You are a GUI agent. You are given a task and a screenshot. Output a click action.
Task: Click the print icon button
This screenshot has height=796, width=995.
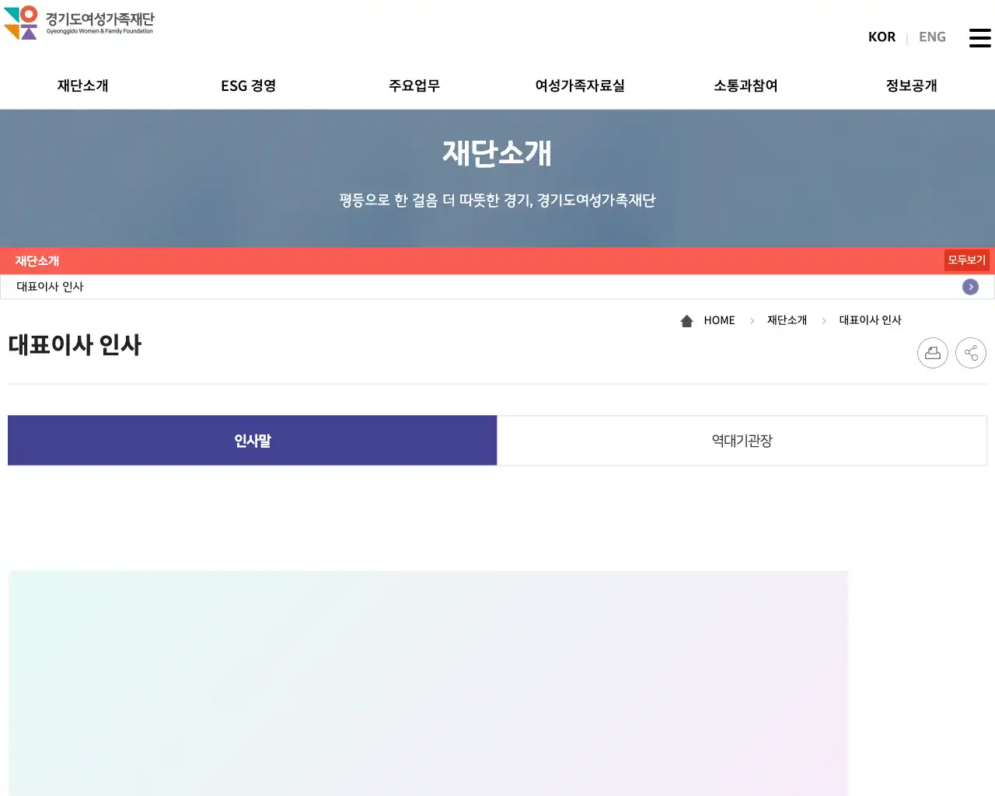tap(933, 353)
